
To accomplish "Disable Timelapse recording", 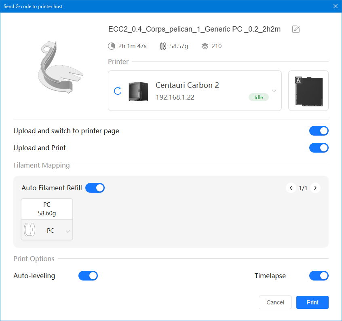I will coord(319,276).
